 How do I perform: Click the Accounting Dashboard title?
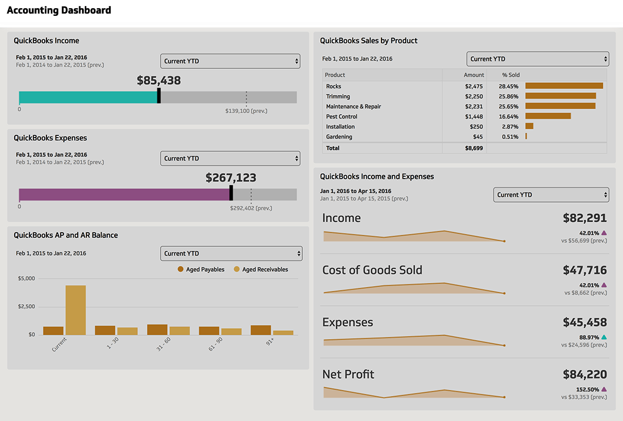point(59,10)
